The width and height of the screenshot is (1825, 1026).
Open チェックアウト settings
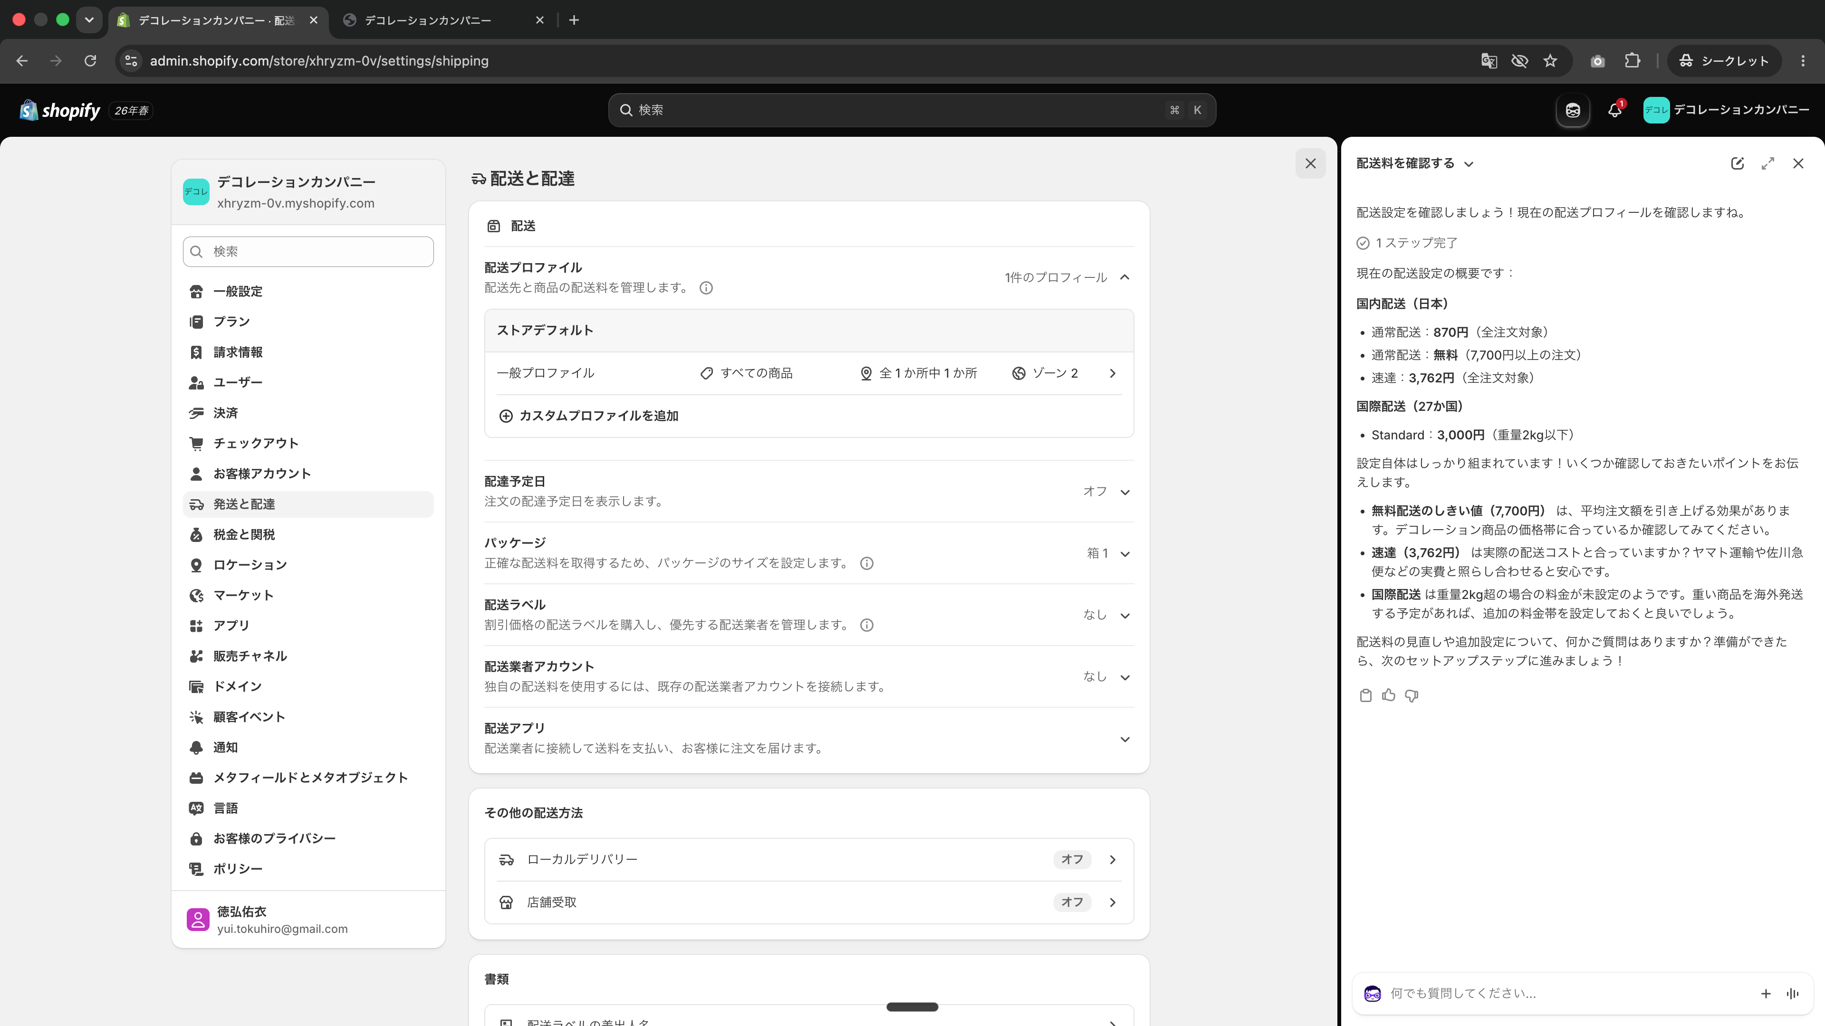[308, 443]
